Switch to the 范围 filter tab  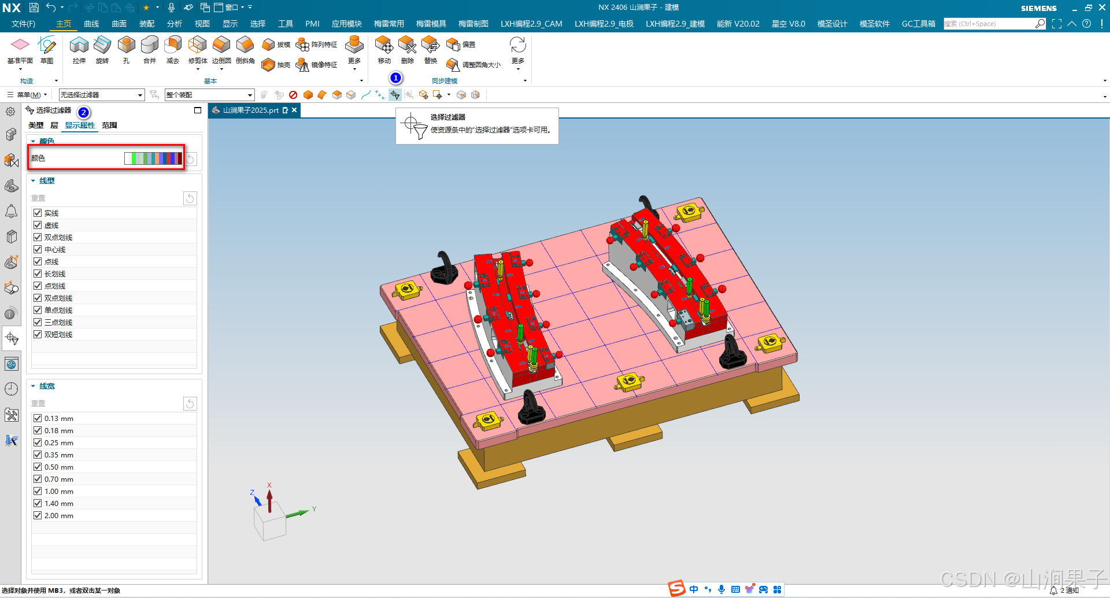click(109, 125)
